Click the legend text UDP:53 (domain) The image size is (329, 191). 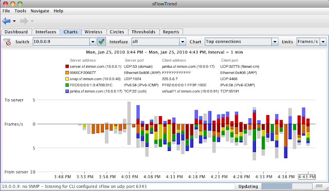click(138, 66)
